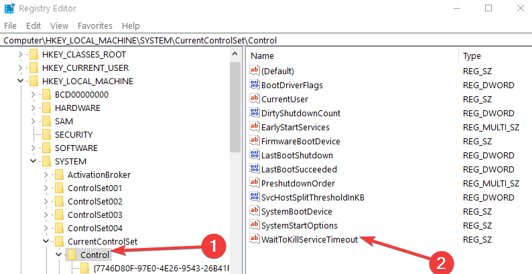532x274 pixels.
Task: Select the ActivationBroker tree key
Action: [99, 175]
